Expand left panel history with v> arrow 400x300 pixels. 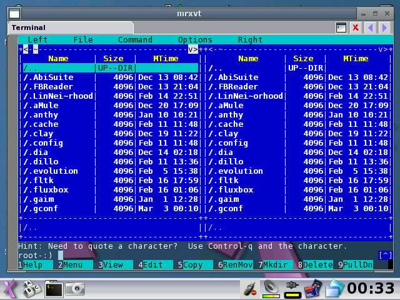pos(192,49)
